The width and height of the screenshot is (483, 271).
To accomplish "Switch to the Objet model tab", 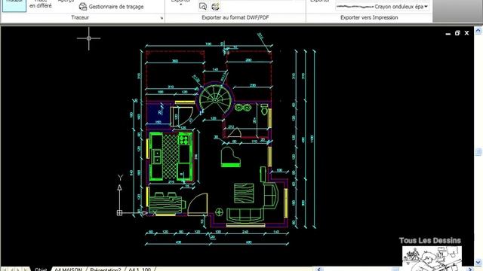I will click(41, 269).
